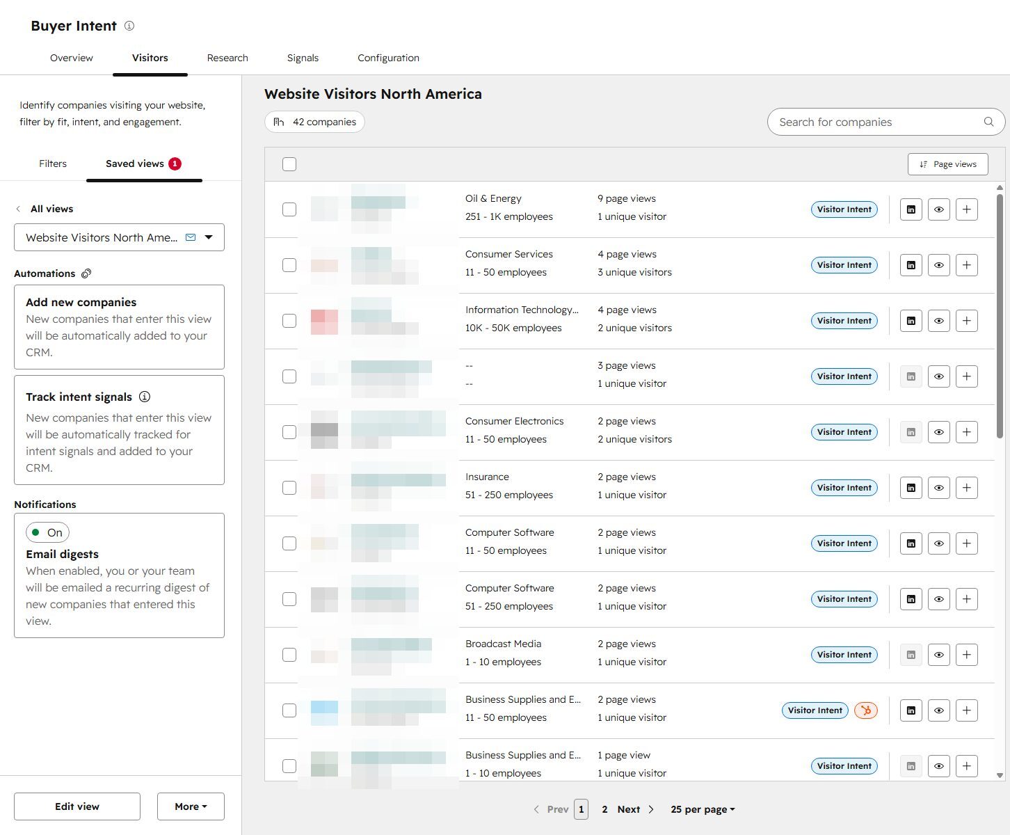
Task: Add the Consumer Services company with plus
Action: [967, 265]
